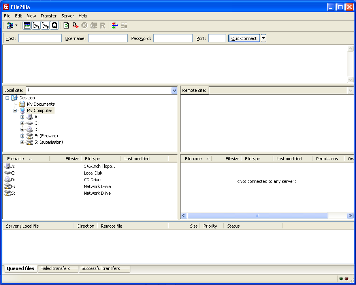Expand the C: drive tree node
The width and height of the screenshot is (356, 285).
coord(22,123)
